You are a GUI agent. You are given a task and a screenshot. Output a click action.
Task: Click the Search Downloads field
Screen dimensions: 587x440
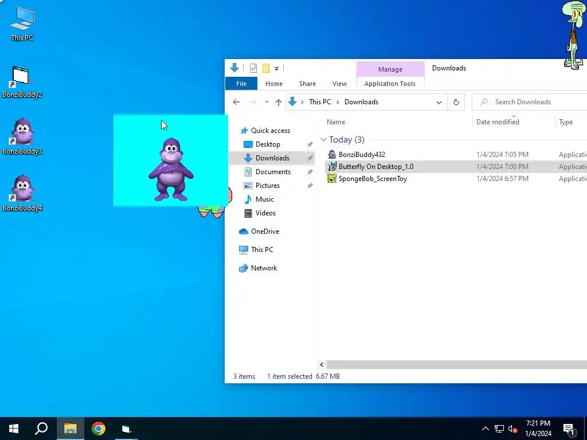[529, 102]
